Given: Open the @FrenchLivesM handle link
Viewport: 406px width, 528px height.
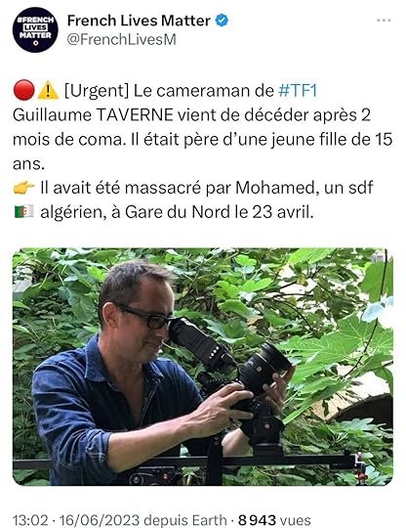Looking at the screenshot, I should tap(122, 40).
